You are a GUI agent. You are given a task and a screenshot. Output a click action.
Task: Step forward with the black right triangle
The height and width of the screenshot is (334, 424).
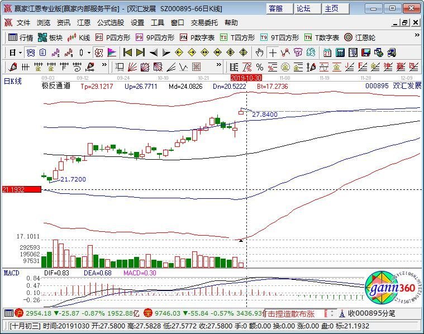tap(166, 53)
